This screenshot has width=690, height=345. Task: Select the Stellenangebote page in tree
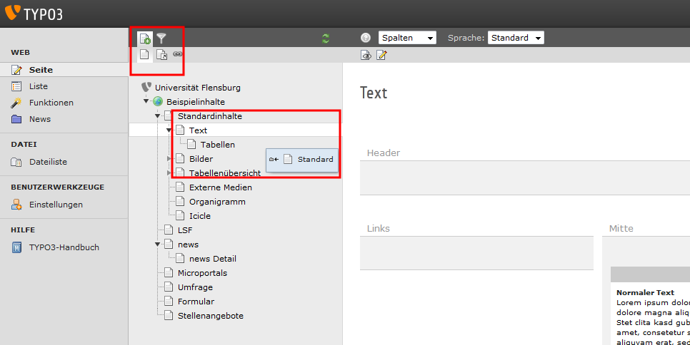click(x=211, y=316)
